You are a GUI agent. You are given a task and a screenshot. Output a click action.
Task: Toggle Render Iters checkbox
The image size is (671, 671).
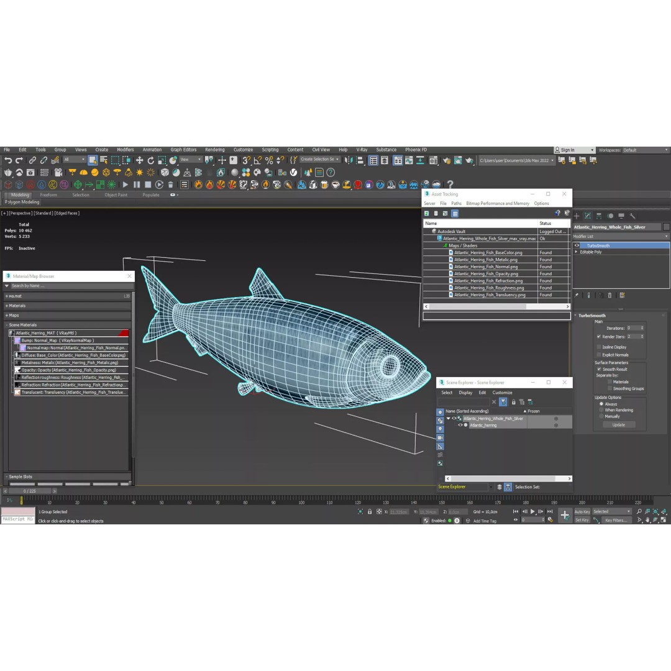[599, 337]
